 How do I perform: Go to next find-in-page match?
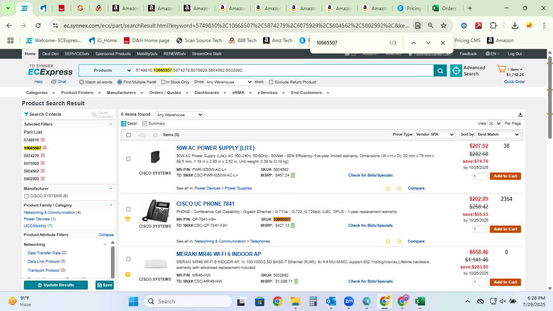[x=428, y=43]
